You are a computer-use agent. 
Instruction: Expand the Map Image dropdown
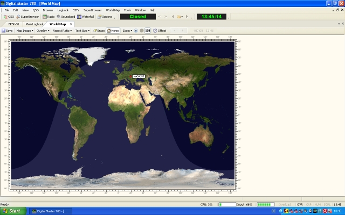click(25, 31)
